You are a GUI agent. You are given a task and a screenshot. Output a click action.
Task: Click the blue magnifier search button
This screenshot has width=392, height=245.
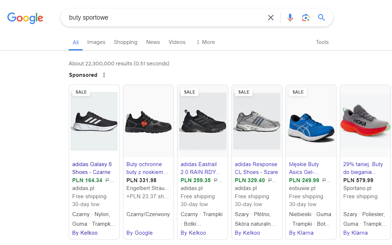tap(321, 17)
